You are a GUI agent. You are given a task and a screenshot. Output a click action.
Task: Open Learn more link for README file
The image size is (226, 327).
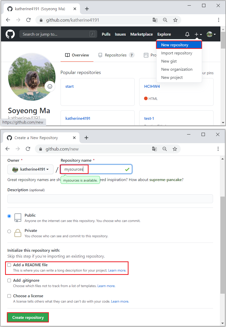tap(117, 270)
